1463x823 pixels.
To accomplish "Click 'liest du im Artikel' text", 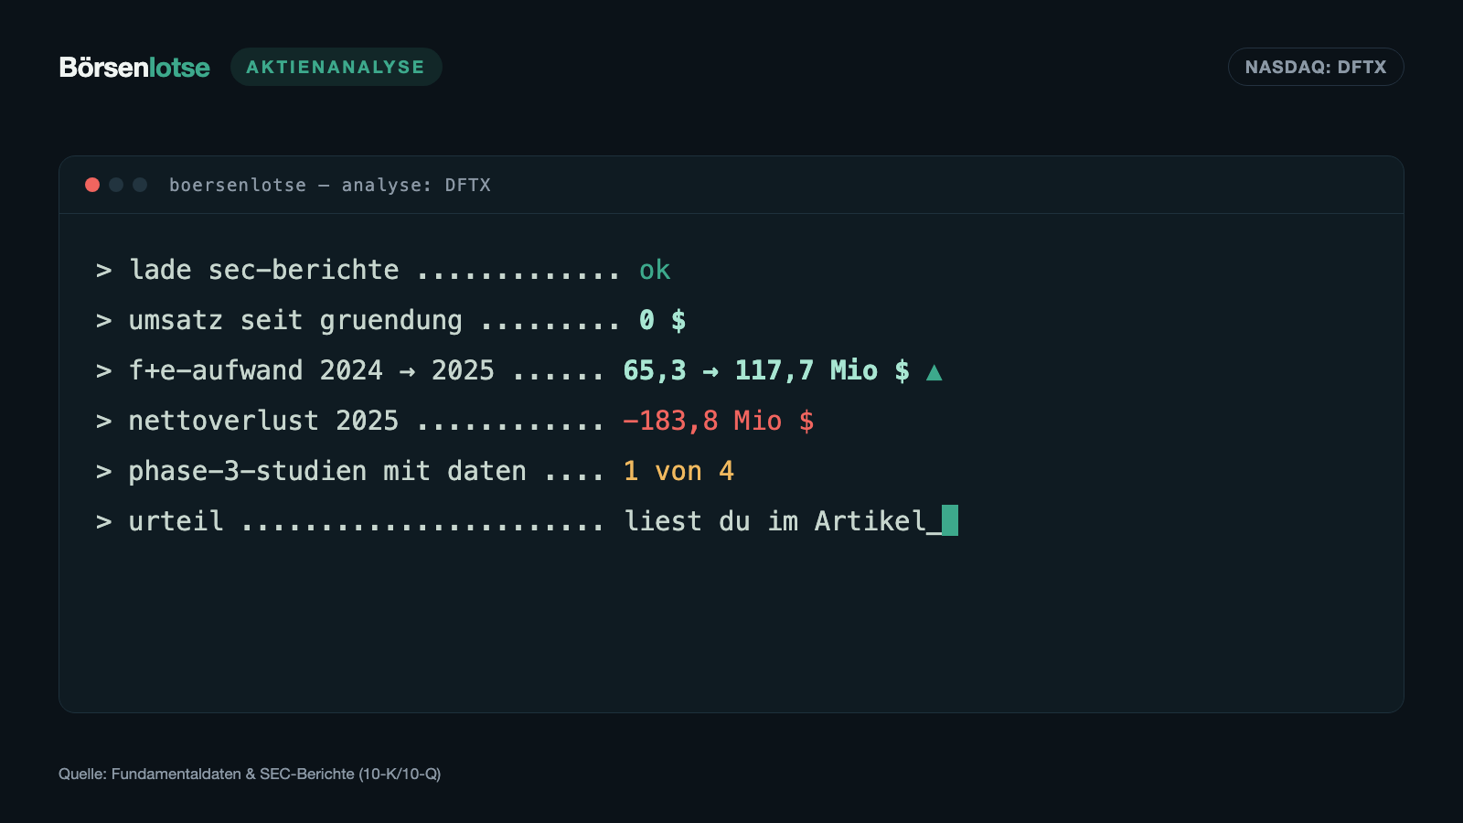I will click(x=775, y=521).
